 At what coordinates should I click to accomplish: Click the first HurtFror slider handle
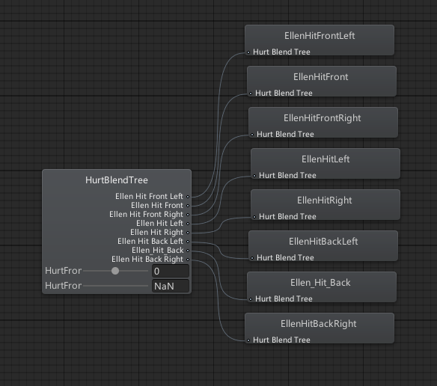tap(115, 271)
